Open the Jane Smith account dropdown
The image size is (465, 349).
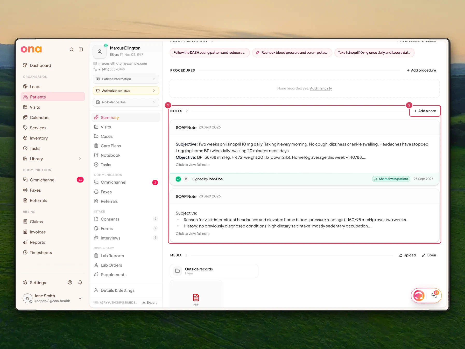(80, 298)
